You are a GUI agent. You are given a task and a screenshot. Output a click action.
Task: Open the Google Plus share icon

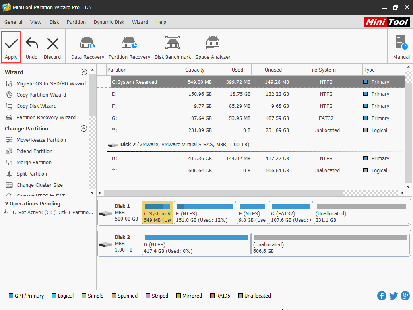(405, 296)
